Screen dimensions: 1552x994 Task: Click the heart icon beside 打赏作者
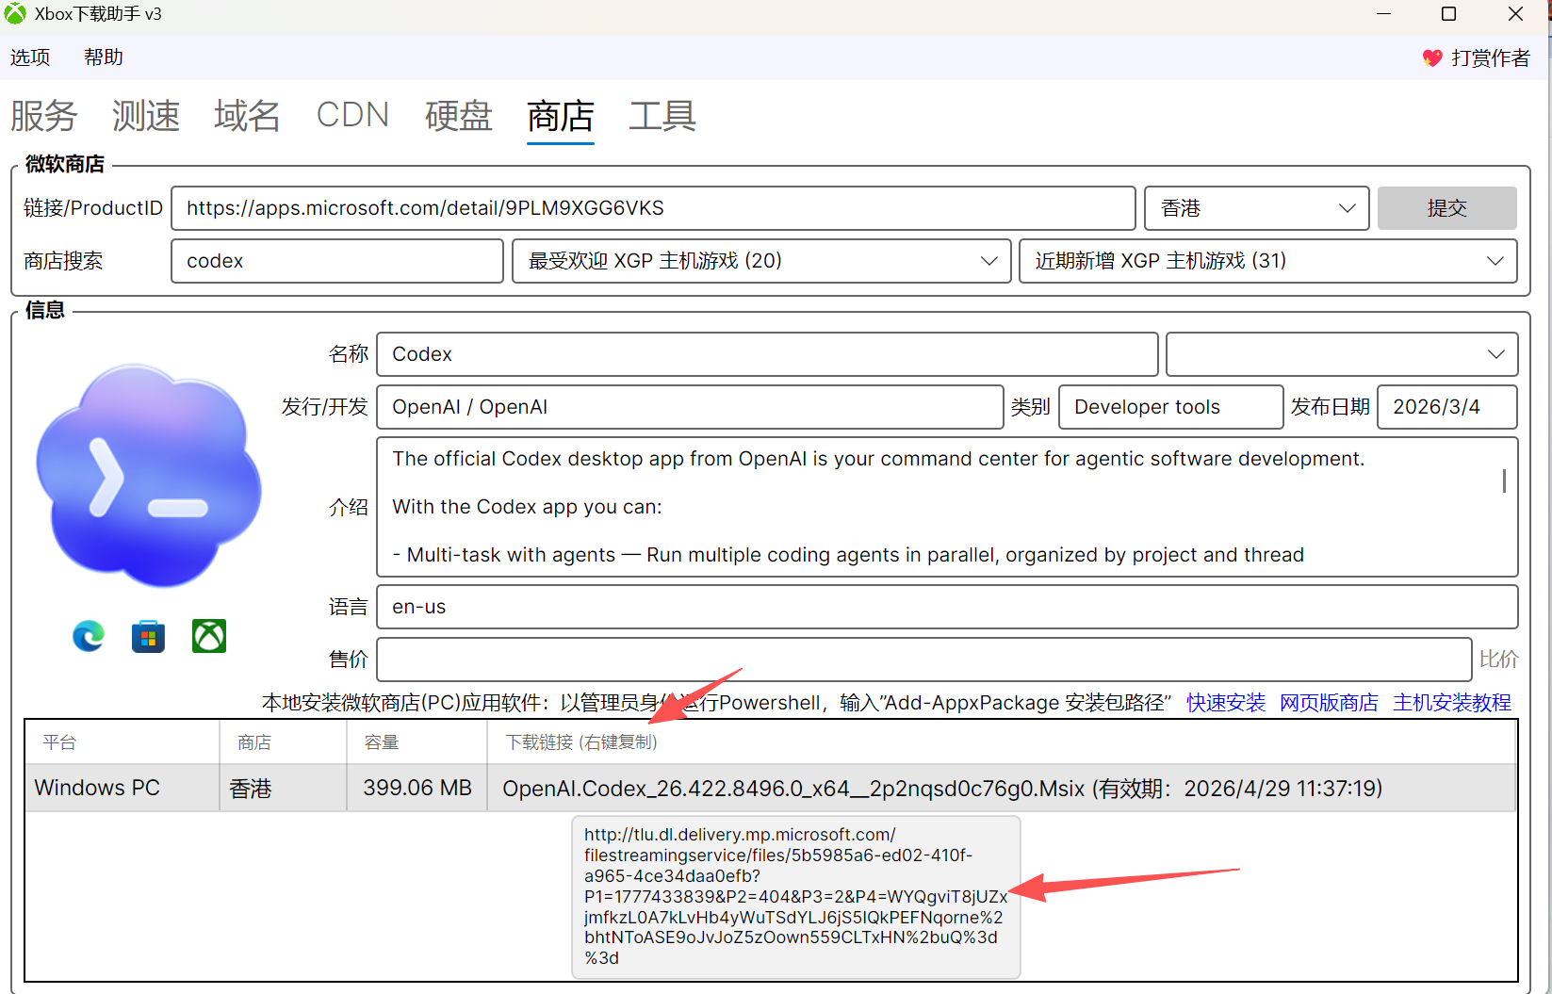[x=1432, y=58]
